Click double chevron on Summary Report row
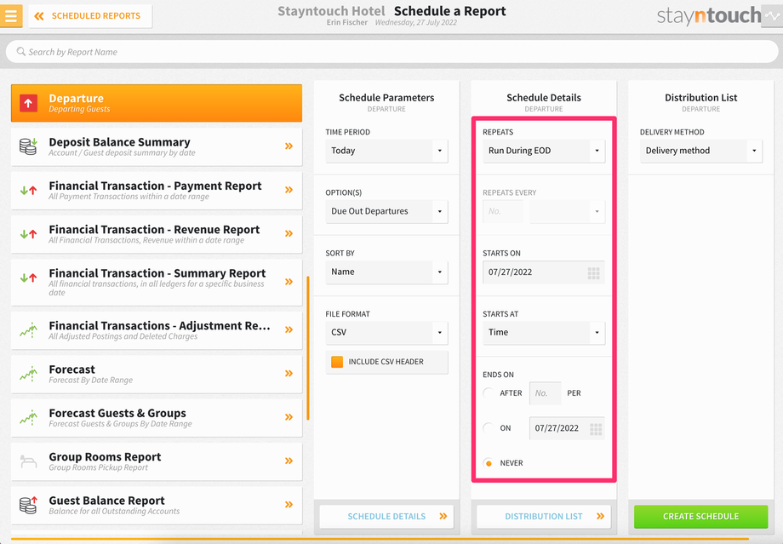This screenshot has width=783, height=544. tap(289, 282)
